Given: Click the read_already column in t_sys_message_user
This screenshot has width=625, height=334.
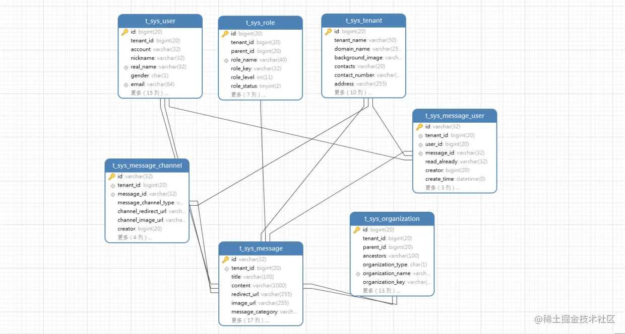Looking at the screenshot, I should (x=456, y=162).
